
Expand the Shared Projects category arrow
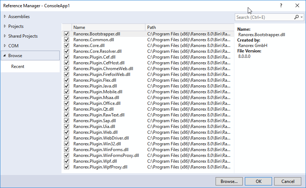click(5, 36)
